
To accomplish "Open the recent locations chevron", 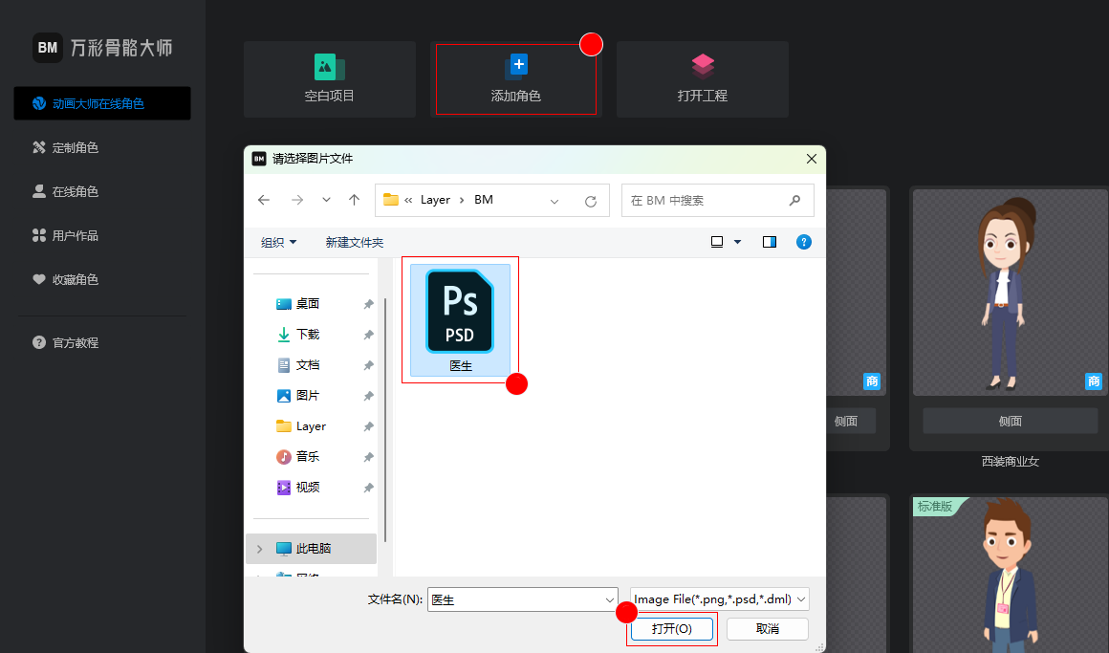I will coord(326,200).
